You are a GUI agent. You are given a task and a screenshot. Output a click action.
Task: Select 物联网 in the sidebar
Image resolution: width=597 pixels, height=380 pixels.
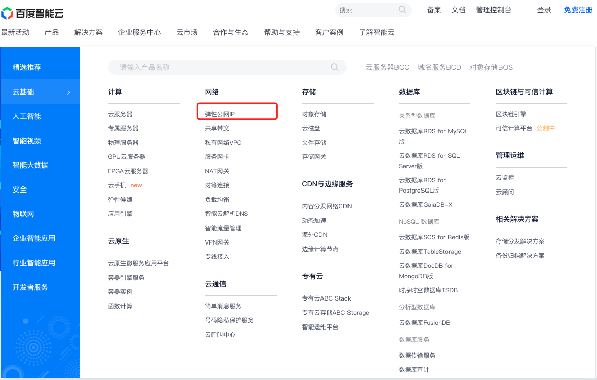point(23,214)
